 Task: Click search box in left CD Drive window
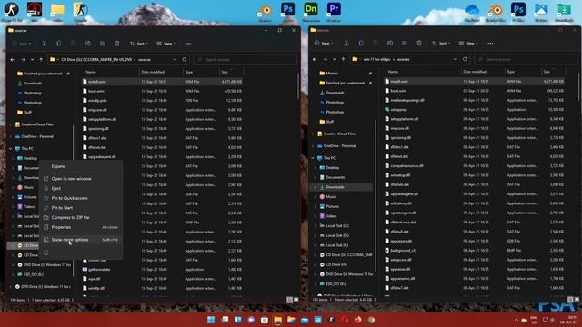click(246, 60)
